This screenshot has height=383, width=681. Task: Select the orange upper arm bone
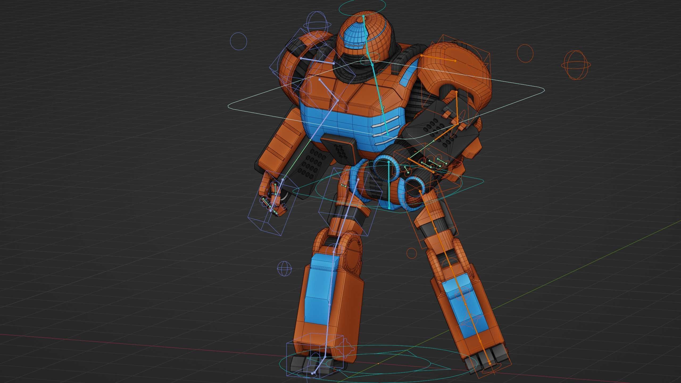[457, 108]
